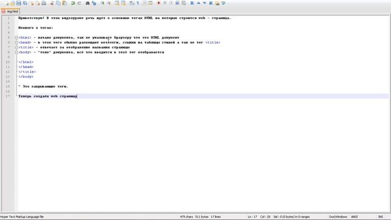Screen dimensions: 391x220
Task: Cut selection using the scissors icon
Action: click(x=52, y=3)
